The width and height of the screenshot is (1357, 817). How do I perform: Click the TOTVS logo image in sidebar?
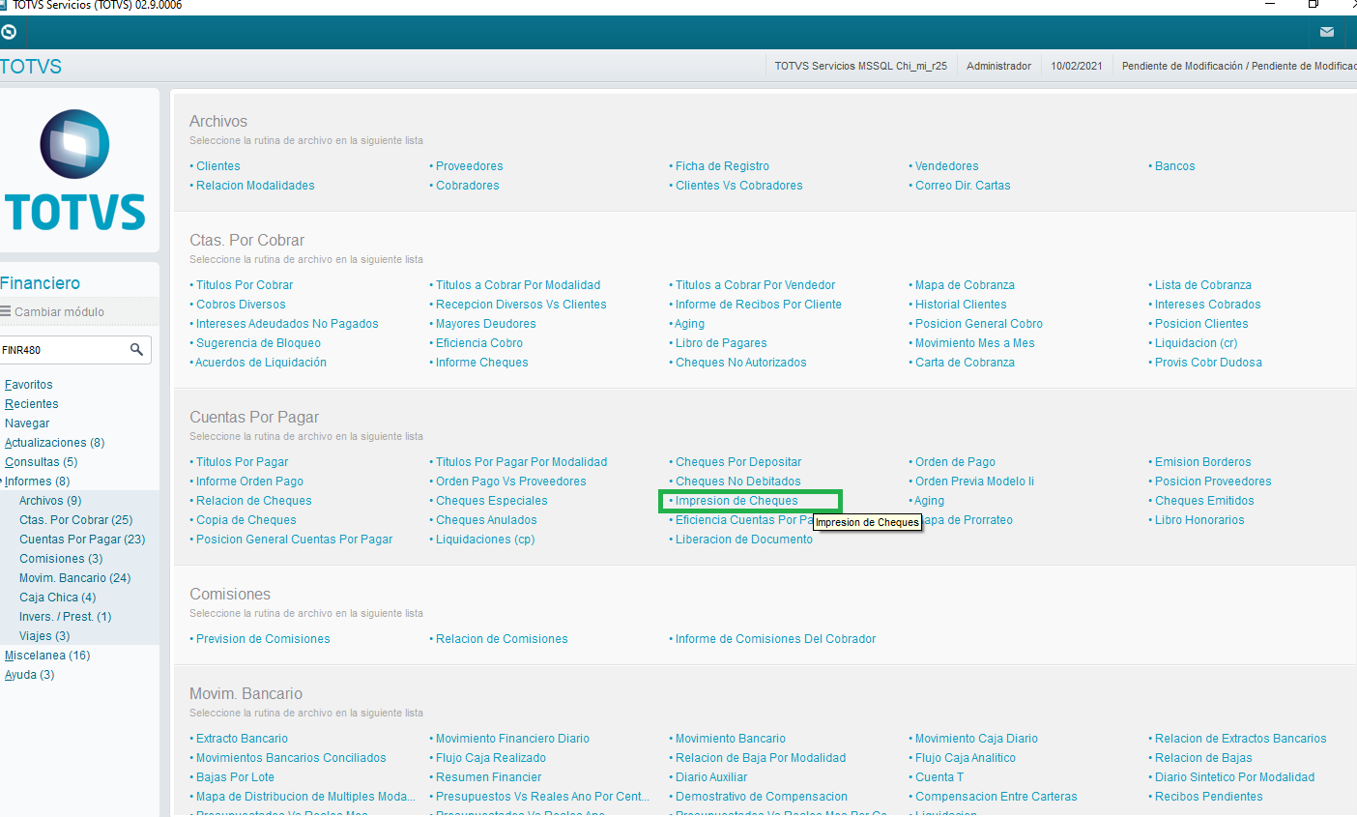pyautogui.click(x=74, y=170)
